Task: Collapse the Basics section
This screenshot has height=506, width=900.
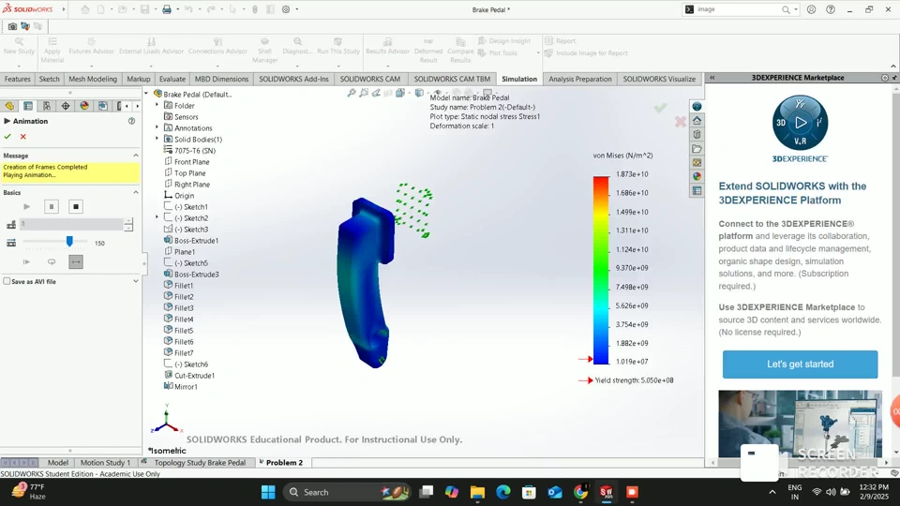Action: [135, 193]
